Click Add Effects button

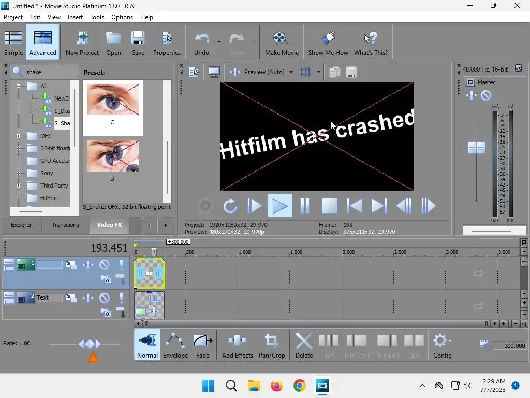coord(237,345)
